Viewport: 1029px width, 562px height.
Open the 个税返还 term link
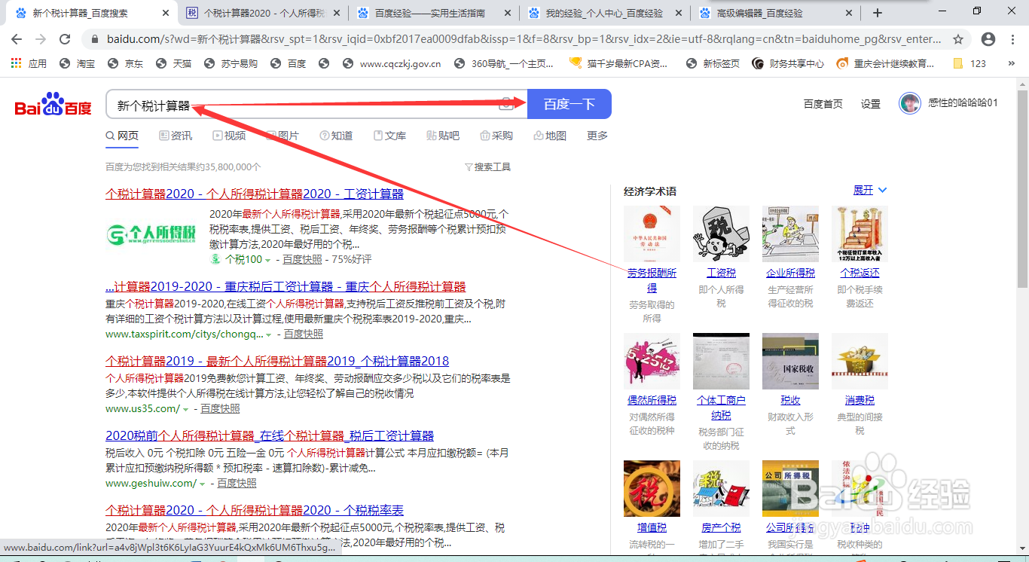[860, 273]
